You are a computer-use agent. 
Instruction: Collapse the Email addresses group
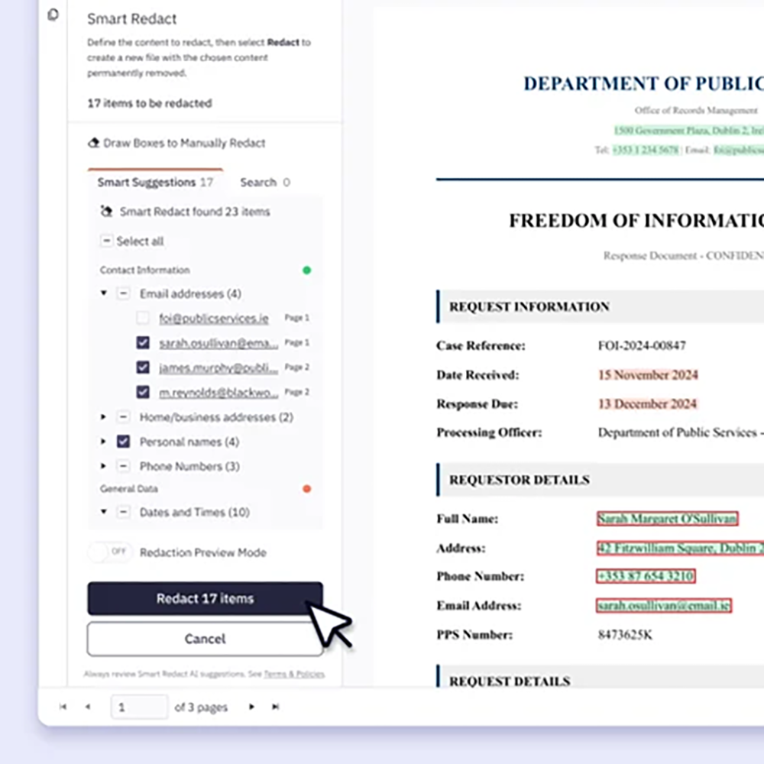pos(104,293)
